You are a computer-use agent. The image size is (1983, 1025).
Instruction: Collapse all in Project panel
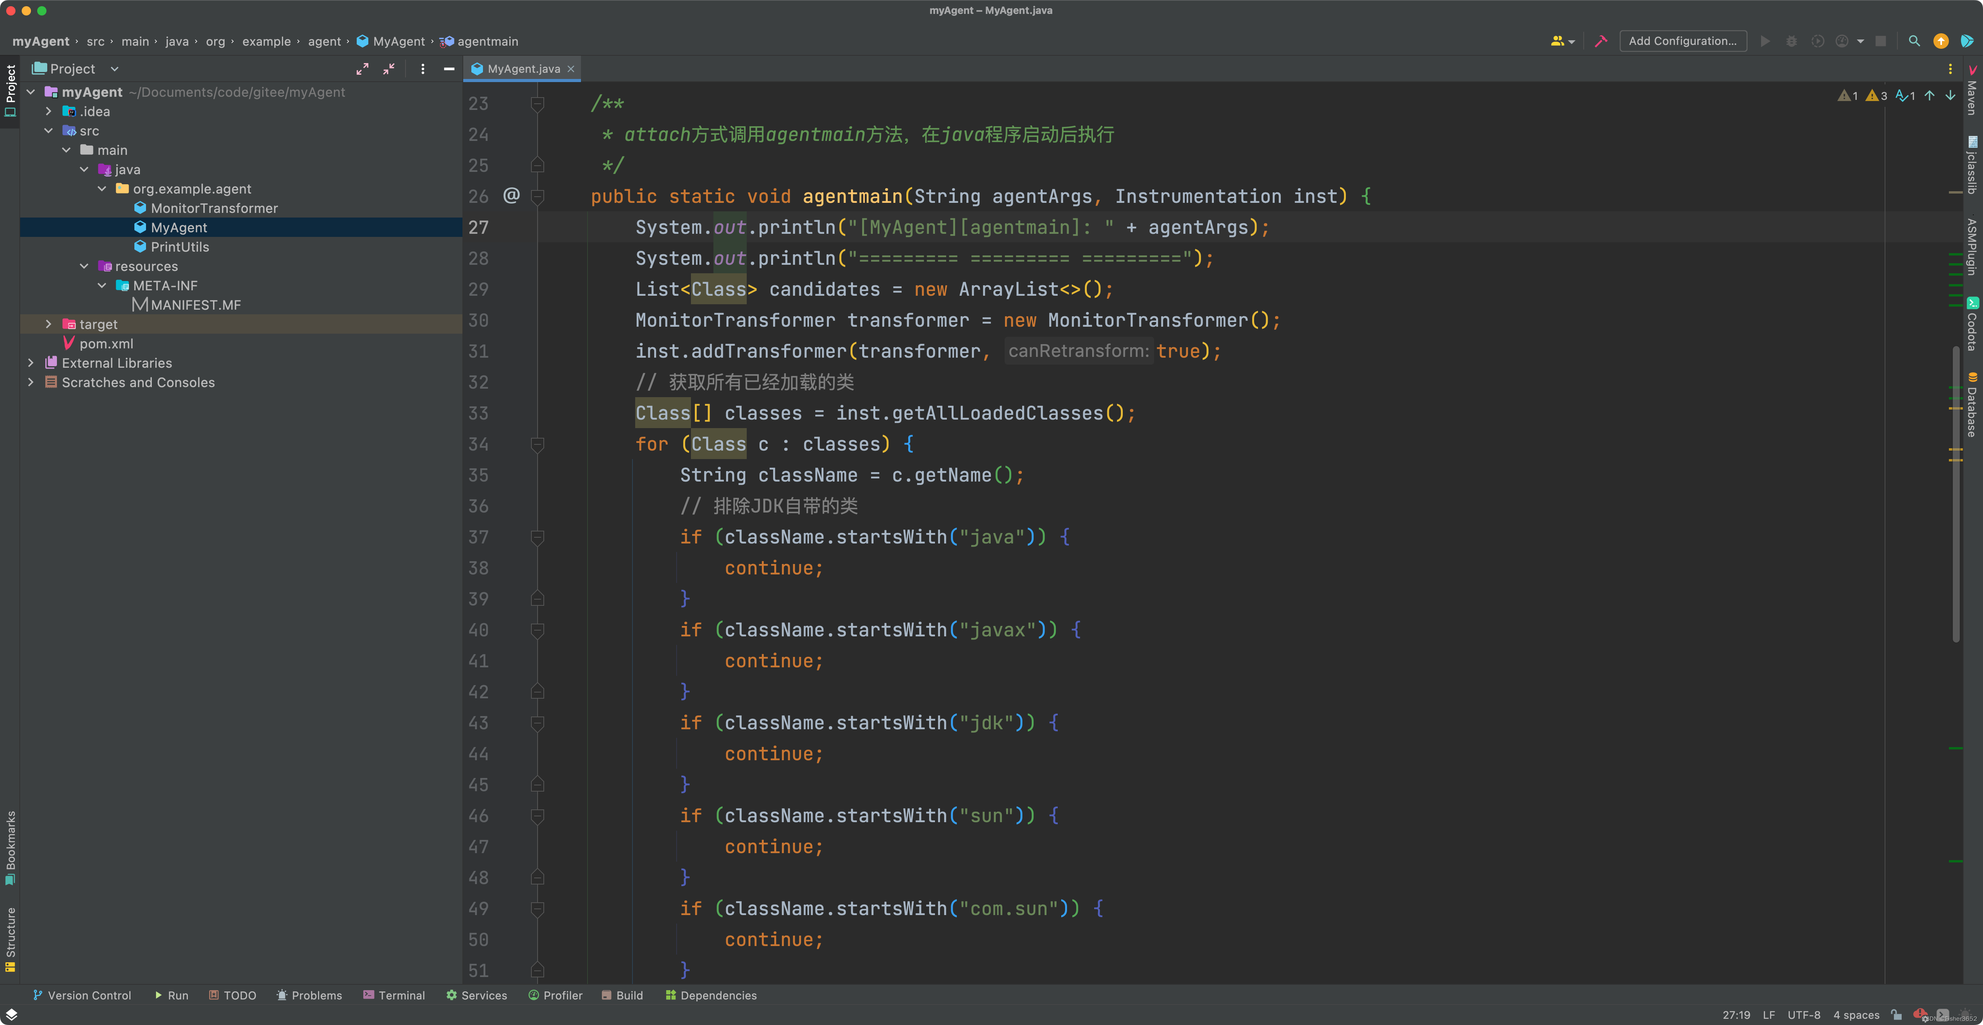click(x=389, y=69)
